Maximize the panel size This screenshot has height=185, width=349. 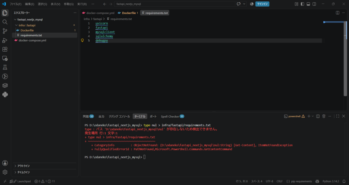(x=338, y=116)
